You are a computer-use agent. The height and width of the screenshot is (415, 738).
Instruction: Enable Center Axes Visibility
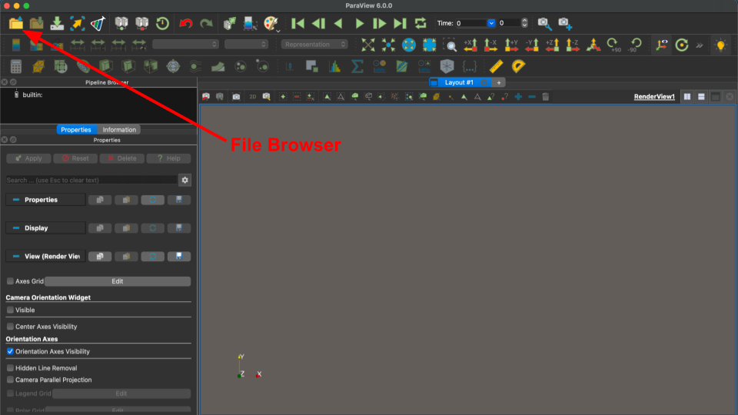pyautogui.click(x=10, y=326)
